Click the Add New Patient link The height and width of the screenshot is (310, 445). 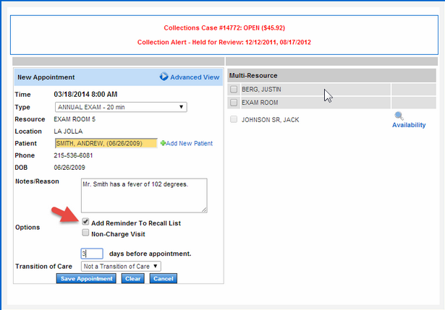tap(190, 143)
